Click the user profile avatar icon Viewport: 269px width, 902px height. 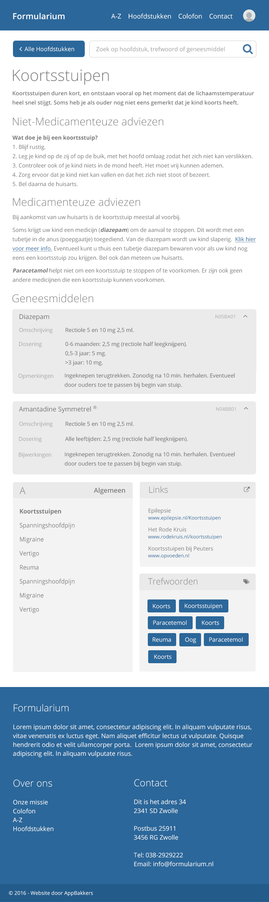click(249, 16)
